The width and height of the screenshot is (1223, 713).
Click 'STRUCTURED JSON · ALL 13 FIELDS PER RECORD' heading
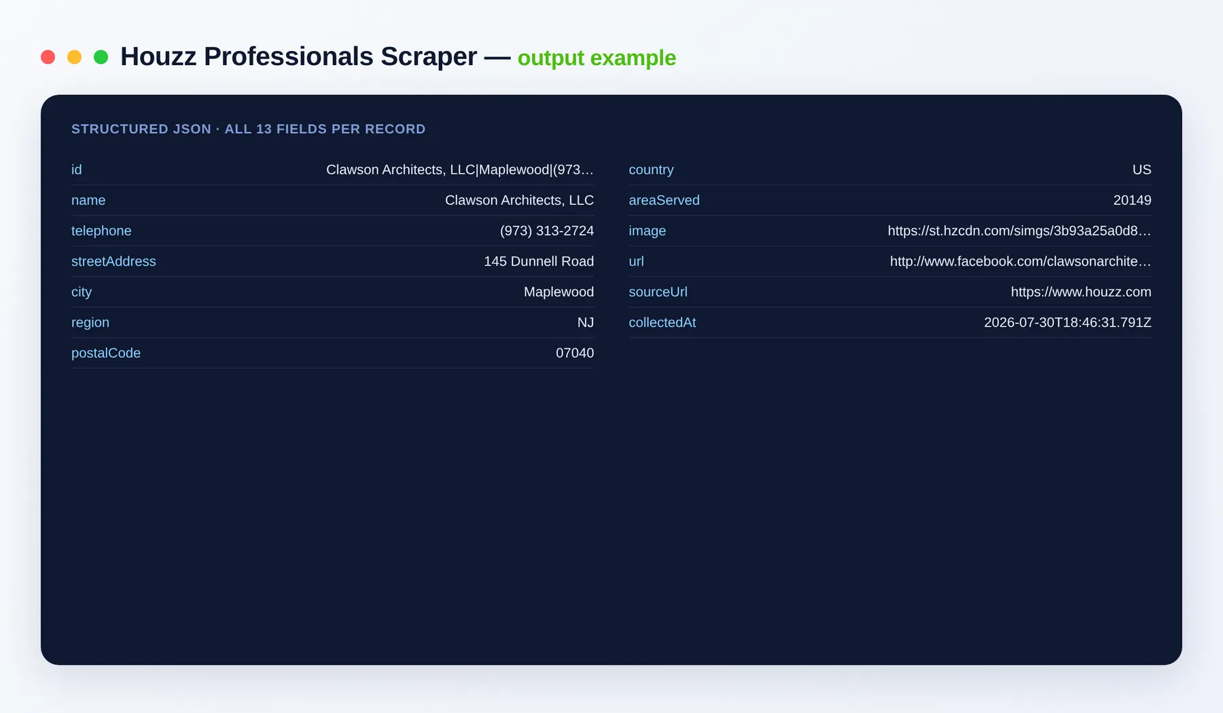pos(248,129)
